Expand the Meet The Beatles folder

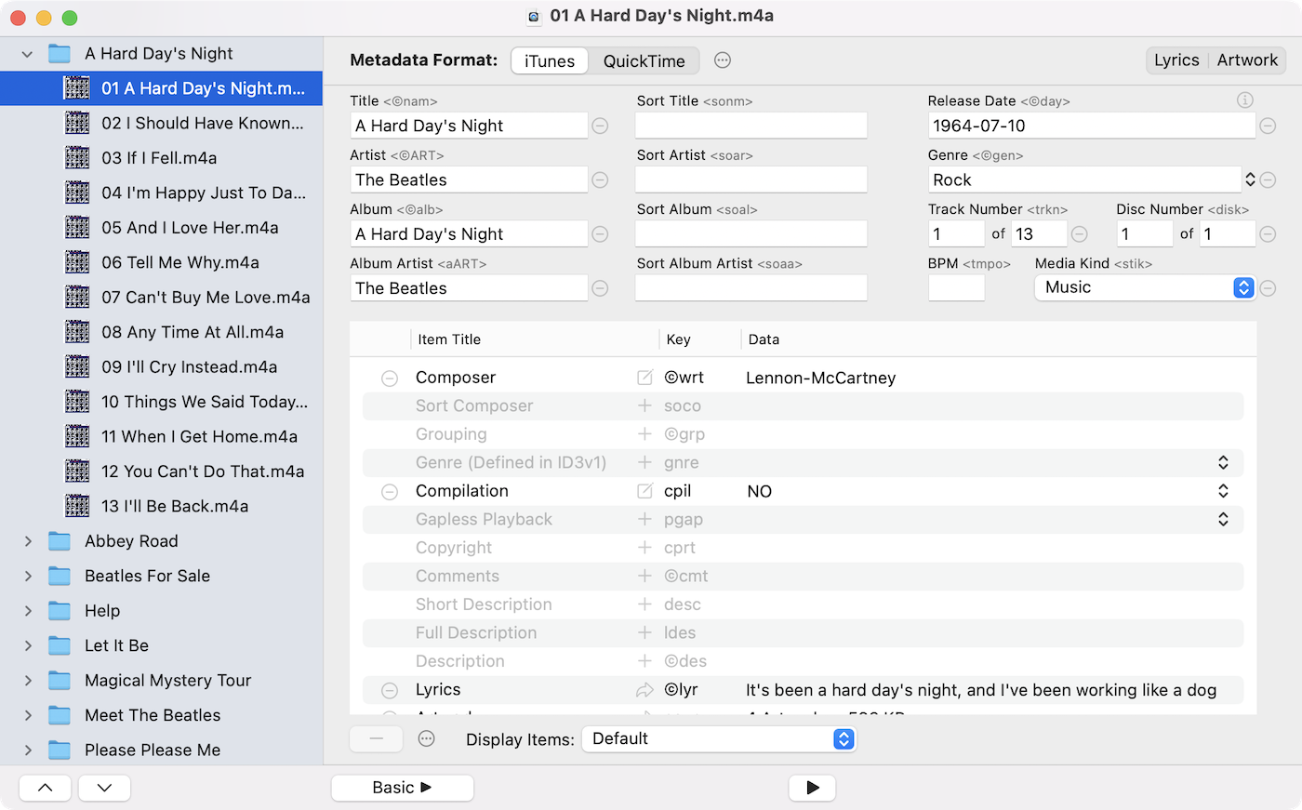(28, 715)
